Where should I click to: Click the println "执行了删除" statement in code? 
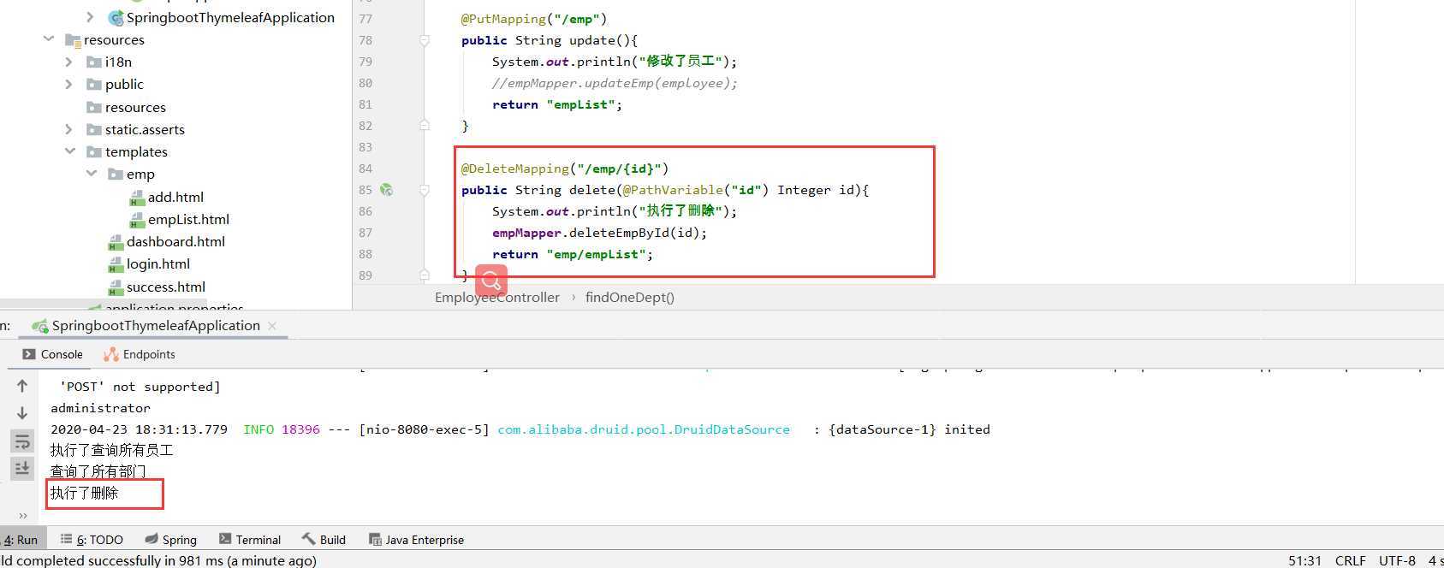pyautogui.click(x=615, y=211)
